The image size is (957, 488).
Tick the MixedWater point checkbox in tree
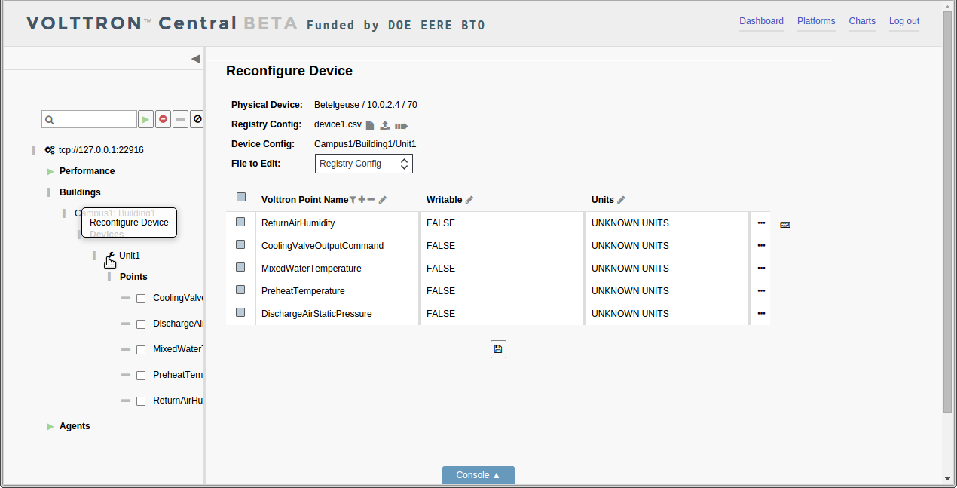click(x=141, y=350)
